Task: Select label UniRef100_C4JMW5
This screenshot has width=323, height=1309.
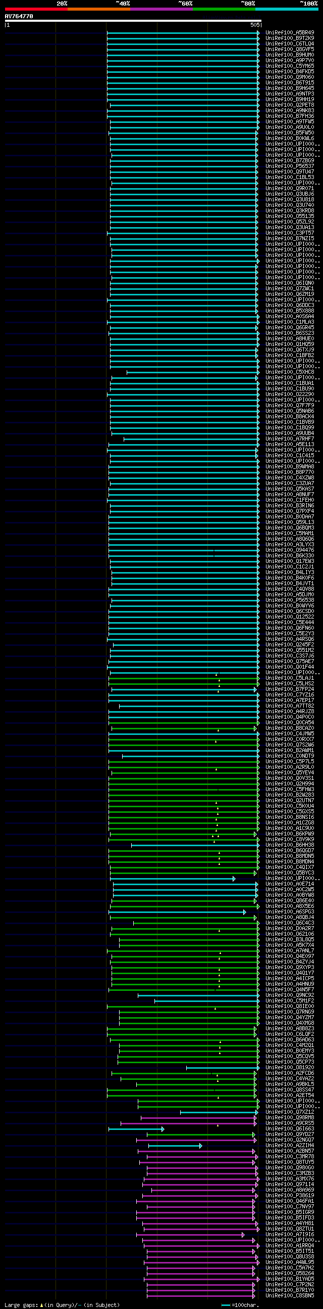Action: (290, 734)
